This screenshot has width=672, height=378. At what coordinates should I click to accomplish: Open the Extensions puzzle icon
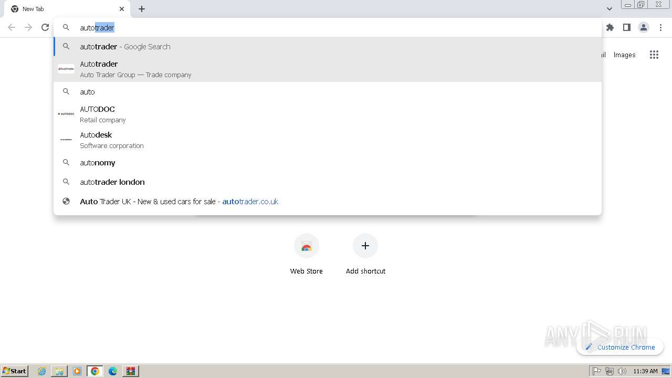pos(610,27)
